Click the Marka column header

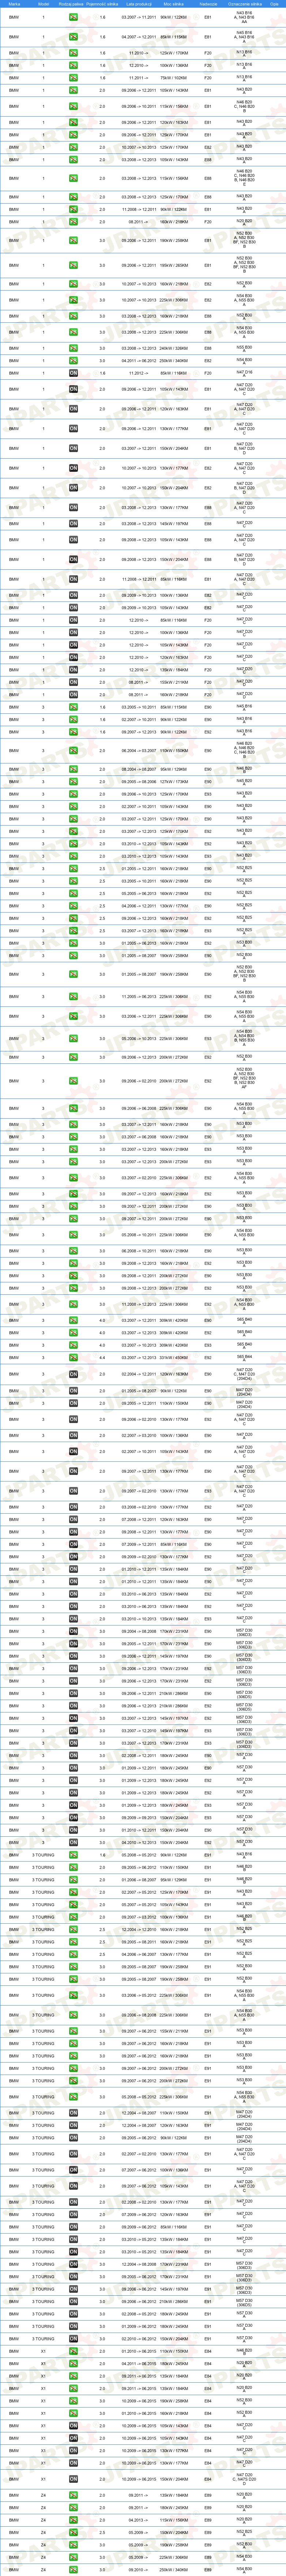tap(14, 4)
